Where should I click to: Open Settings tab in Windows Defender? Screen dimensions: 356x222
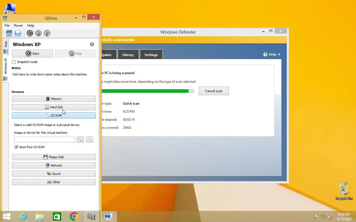pos(151,55)
